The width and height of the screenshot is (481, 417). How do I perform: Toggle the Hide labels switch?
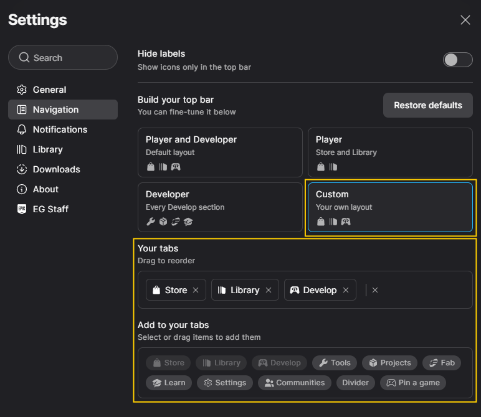coord(457,60)
